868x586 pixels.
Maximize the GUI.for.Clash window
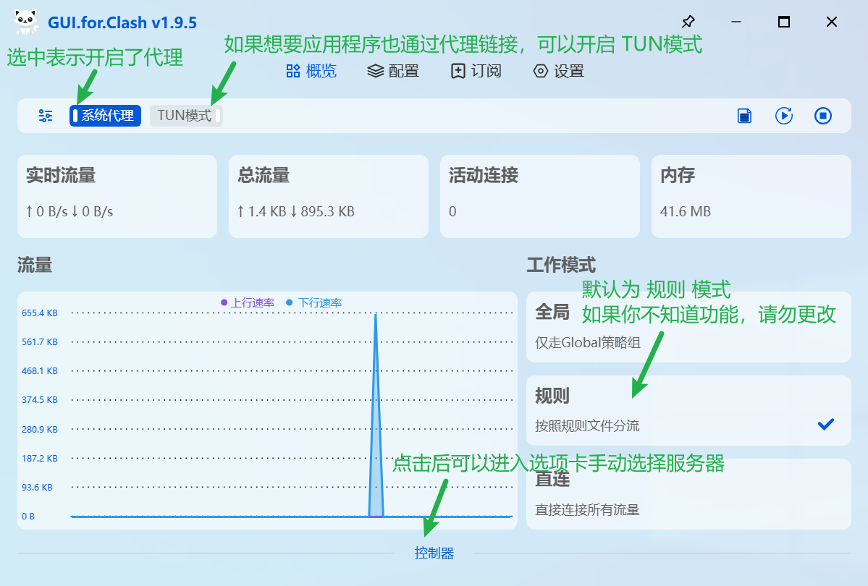tap(783, 22)
